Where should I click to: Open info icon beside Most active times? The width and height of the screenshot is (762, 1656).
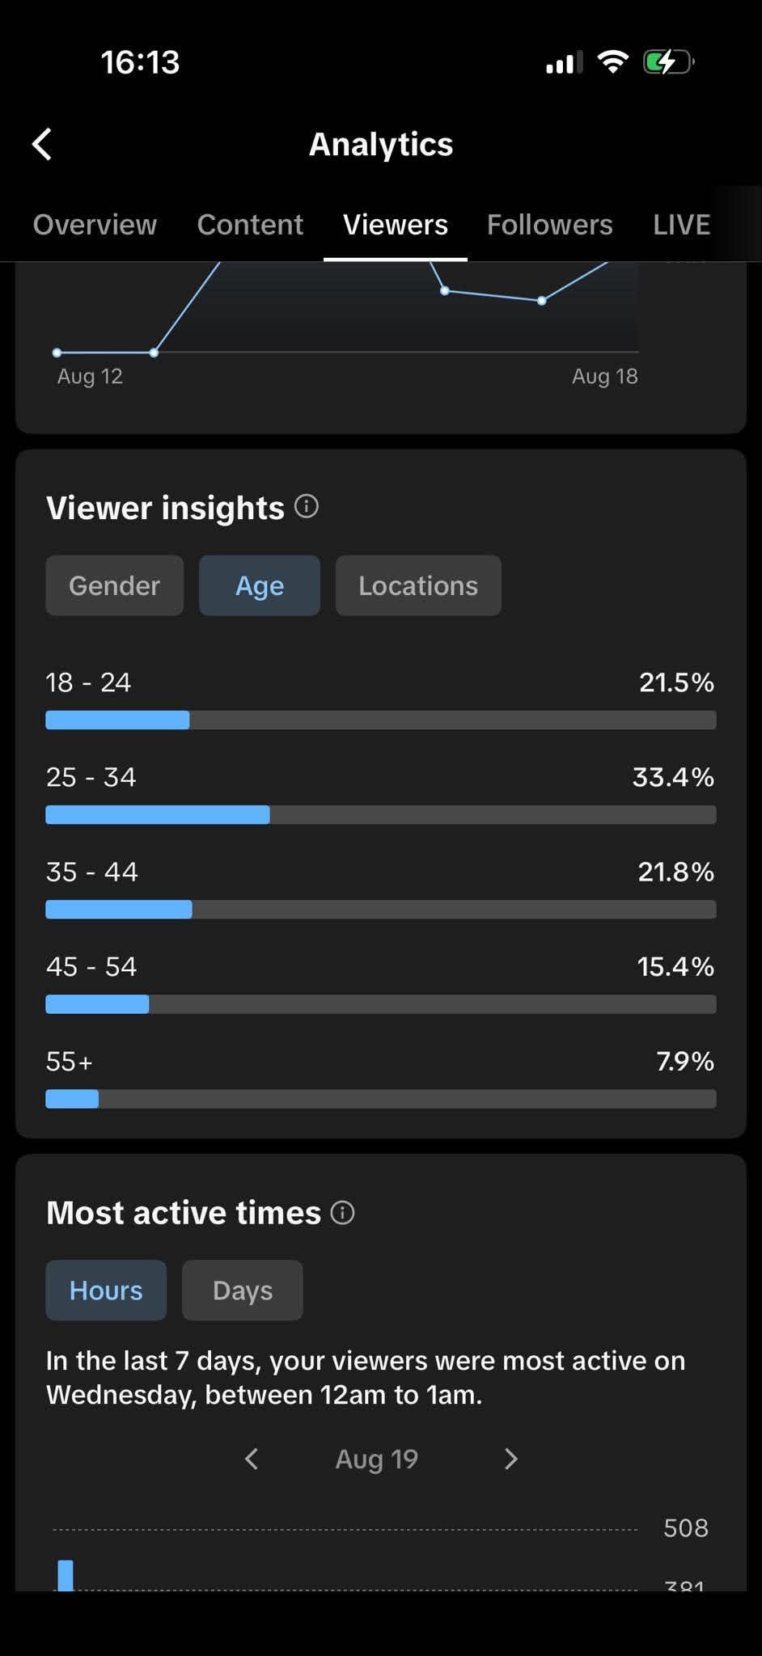(x=343, y=1213)
